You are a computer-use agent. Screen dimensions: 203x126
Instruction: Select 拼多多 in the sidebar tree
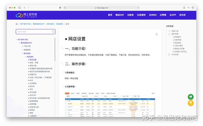pyautogui.click(x=32, y=86)
